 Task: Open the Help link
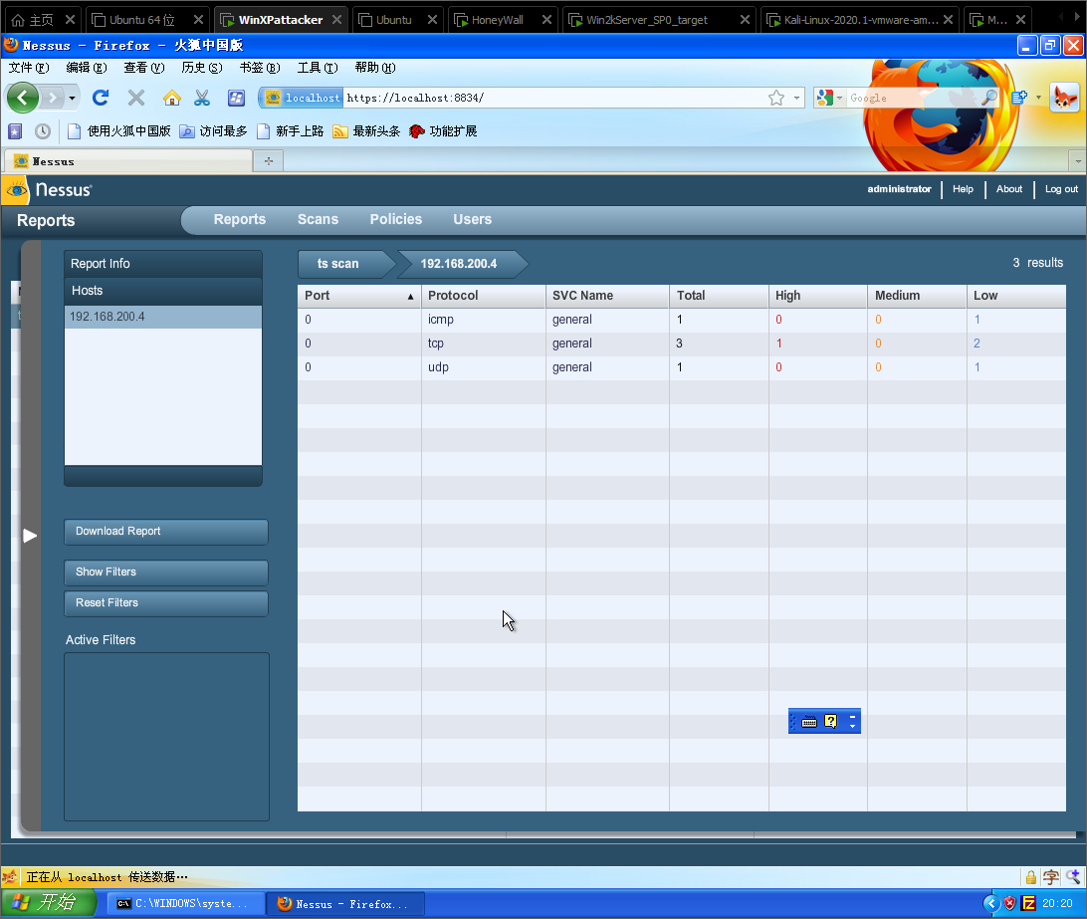(x=963, y=188)
